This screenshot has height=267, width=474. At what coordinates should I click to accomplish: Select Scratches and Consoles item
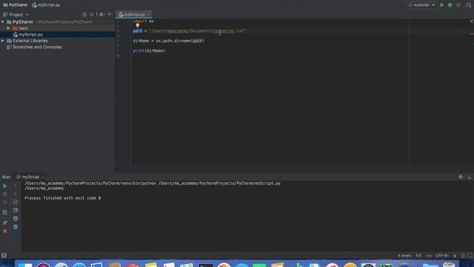(37, 47)
